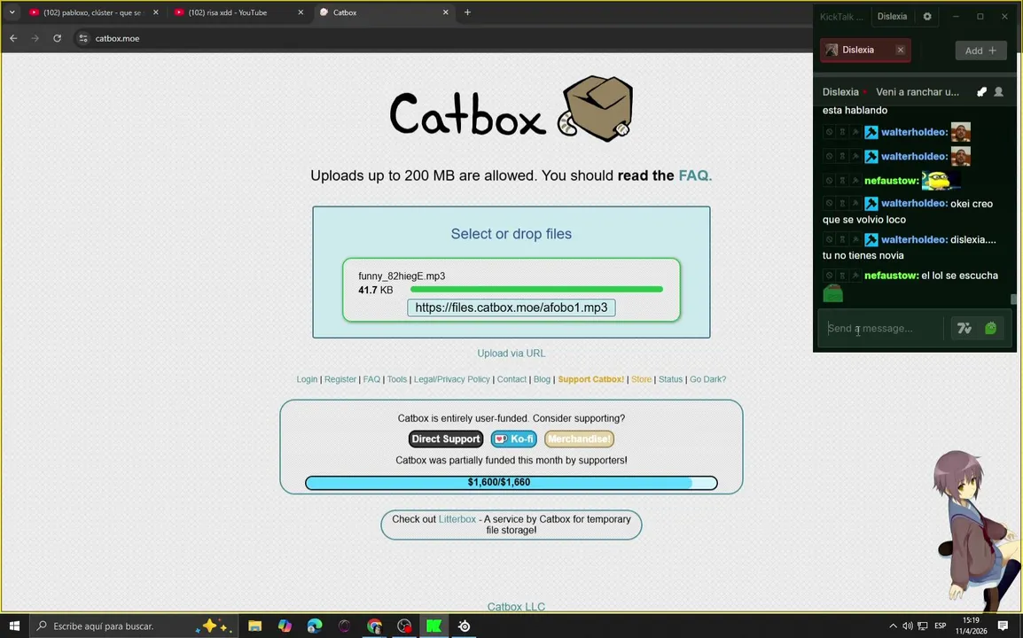Click the green upload progress bar
The height and width of the screenshot is (638, 1023).
tap(536, 289)
